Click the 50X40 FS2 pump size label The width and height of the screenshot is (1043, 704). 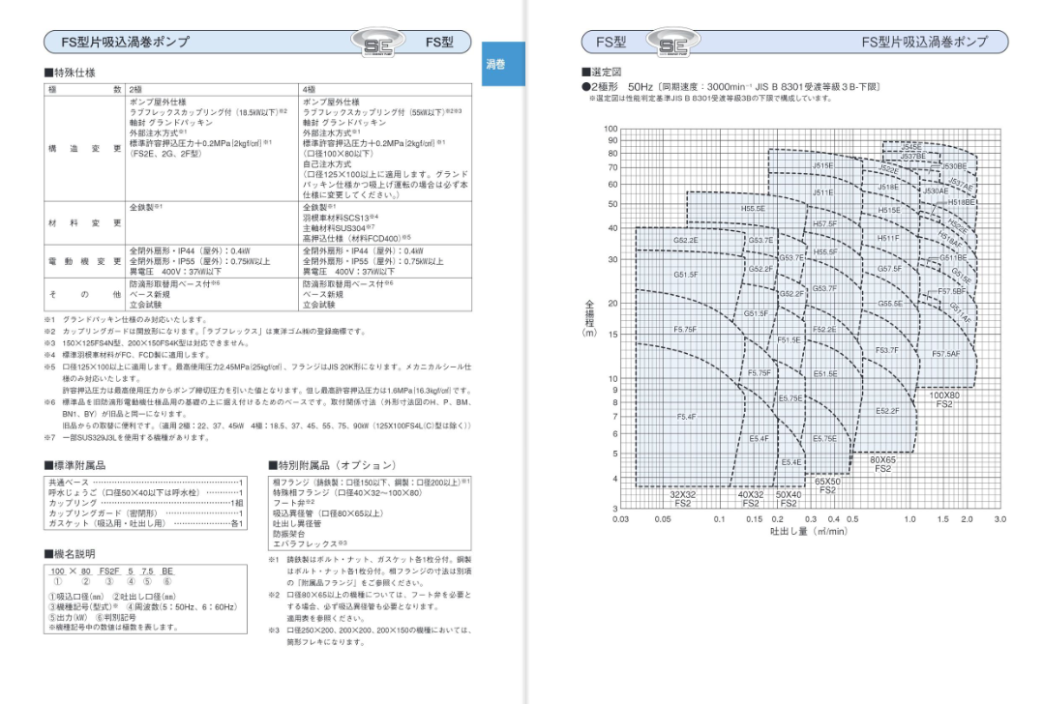click(x=789, y=499)
